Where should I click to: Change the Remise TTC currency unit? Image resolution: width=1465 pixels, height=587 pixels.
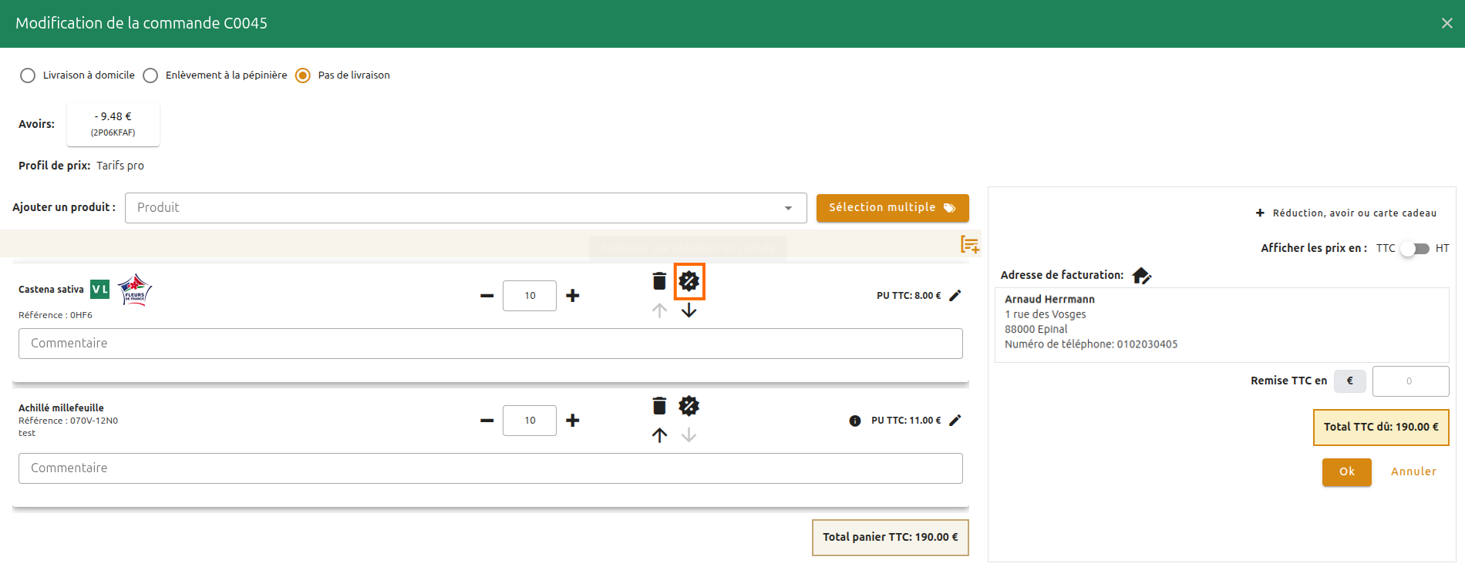point(1349,381)
